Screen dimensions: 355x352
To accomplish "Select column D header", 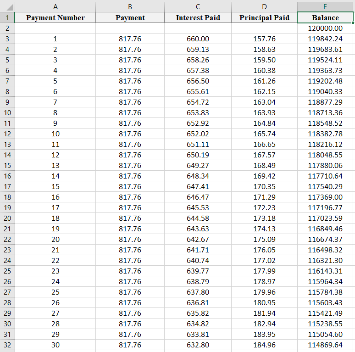I will click(x=264, y=6).
